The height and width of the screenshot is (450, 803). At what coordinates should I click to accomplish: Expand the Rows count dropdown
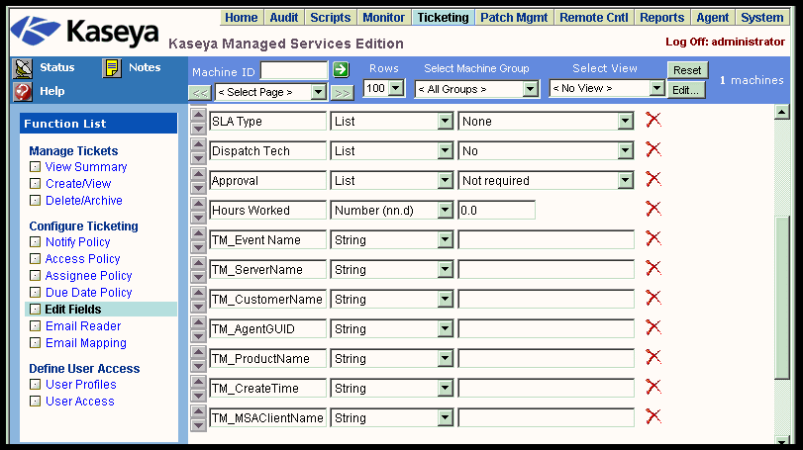pyautogui.click(x=384, y=89)
